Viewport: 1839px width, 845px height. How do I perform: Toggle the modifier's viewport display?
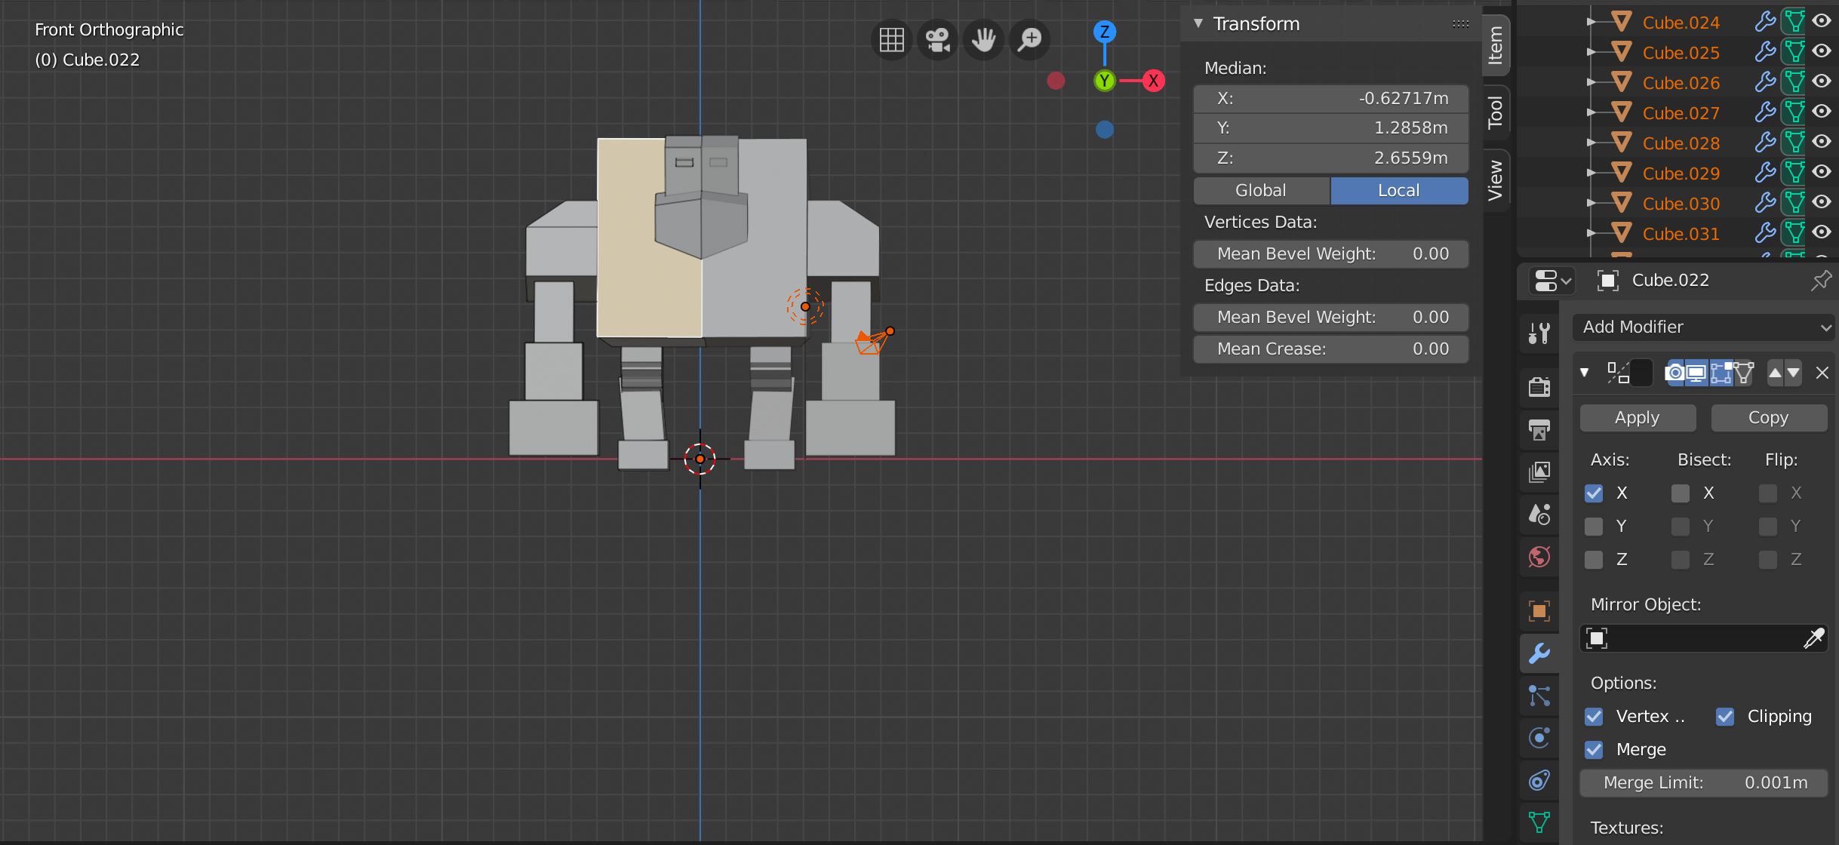pyautogui.click(x=1696, y=373)
